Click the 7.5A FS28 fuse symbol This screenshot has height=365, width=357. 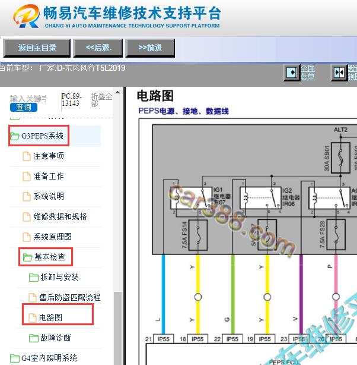coord(336,235)
